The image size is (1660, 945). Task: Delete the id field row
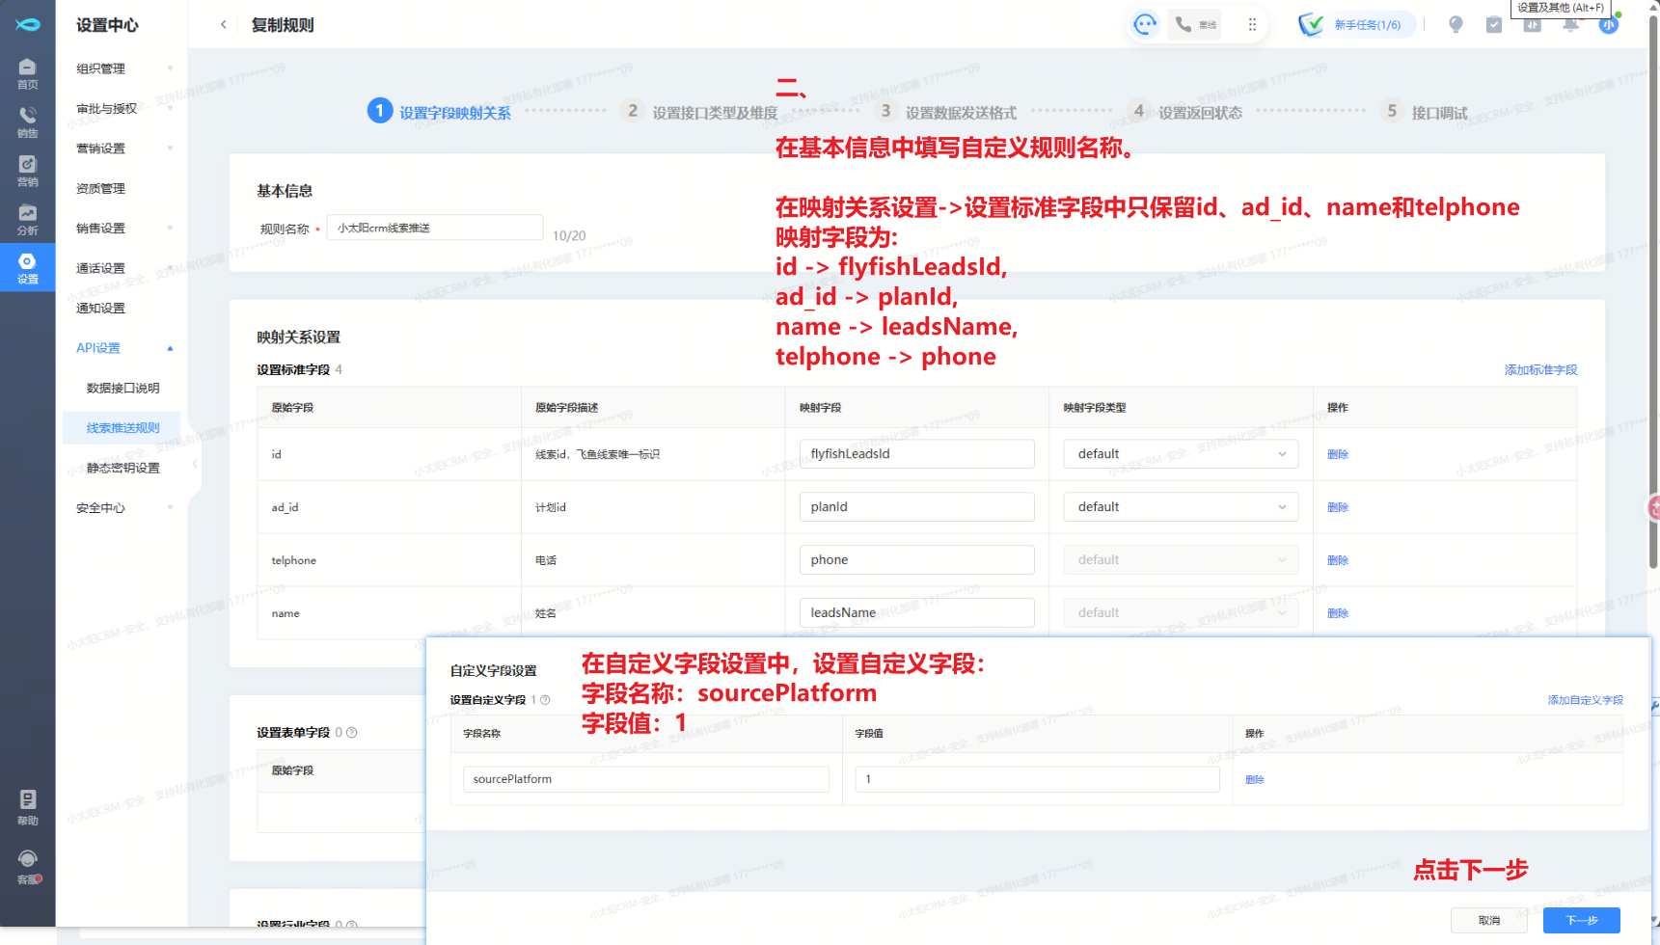[x=1338, y=454]
